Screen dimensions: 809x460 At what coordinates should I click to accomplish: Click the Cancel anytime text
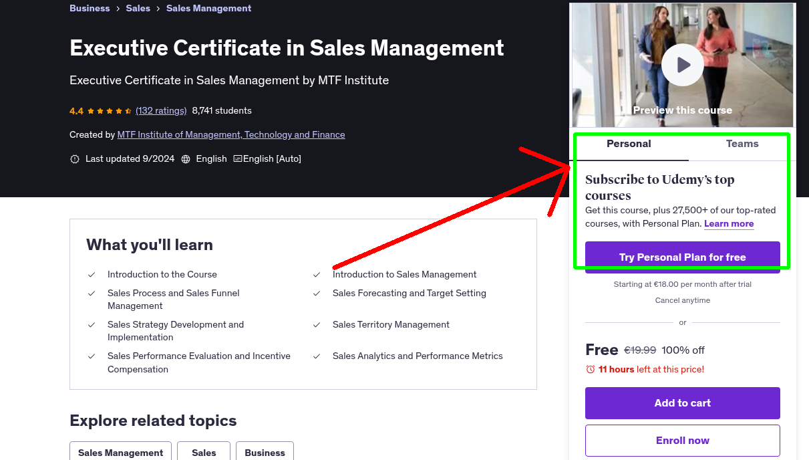(x=683, y=300)
